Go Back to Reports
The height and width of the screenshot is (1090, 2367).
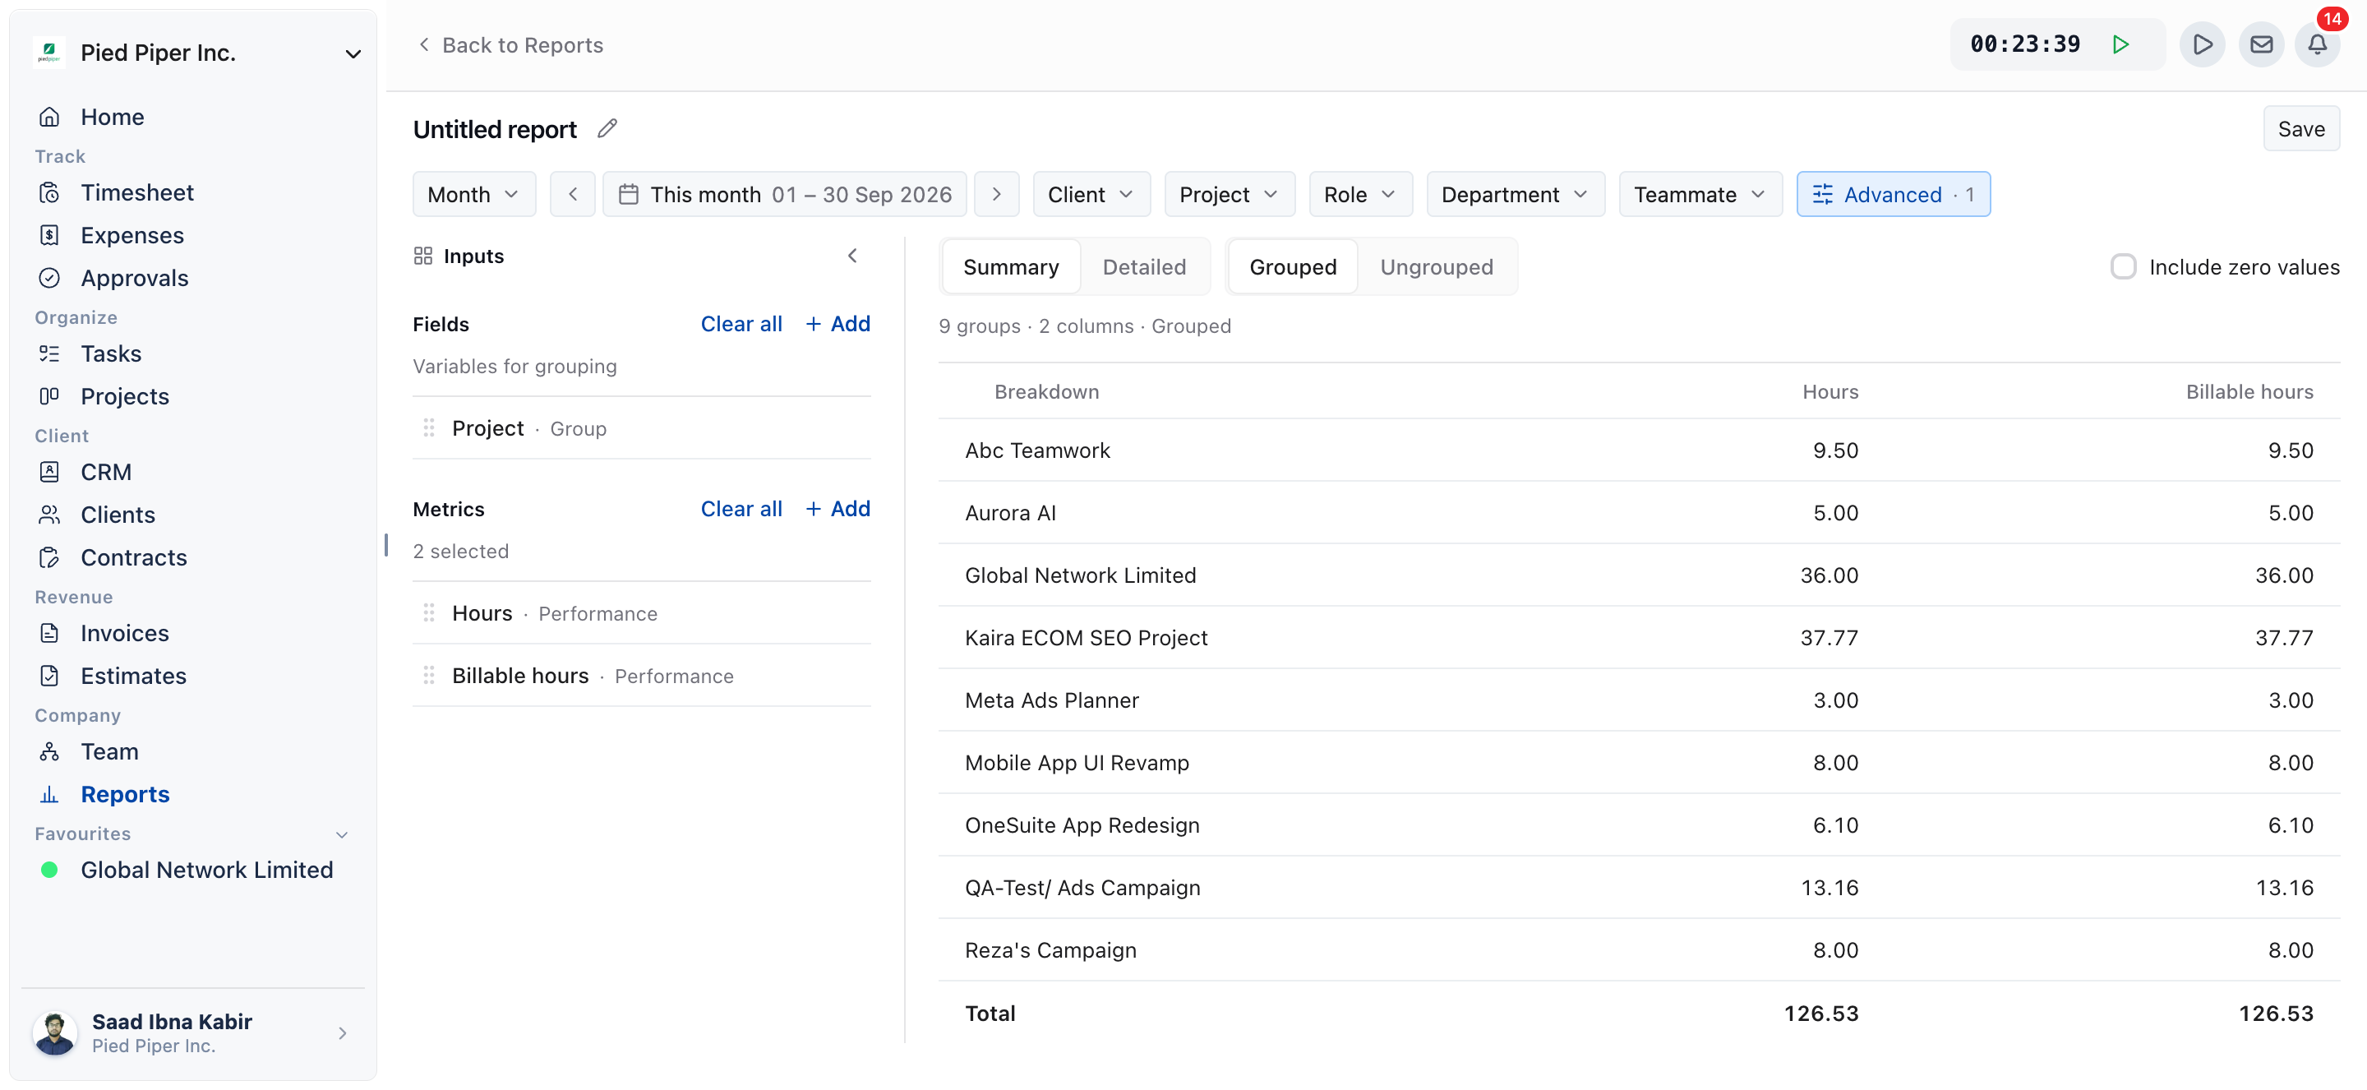tap(511, 44)
